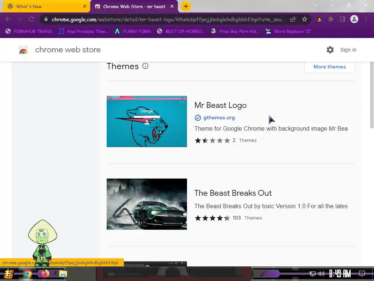Open the Mr Beast Logo title
Screen dimensions: 374x281
220,105
